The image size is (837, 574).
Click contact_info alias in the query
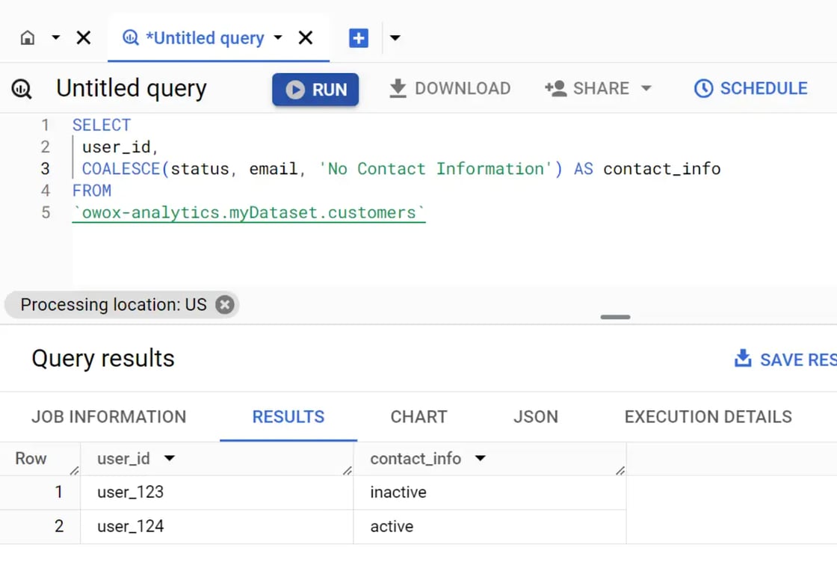tap(662, 169)
